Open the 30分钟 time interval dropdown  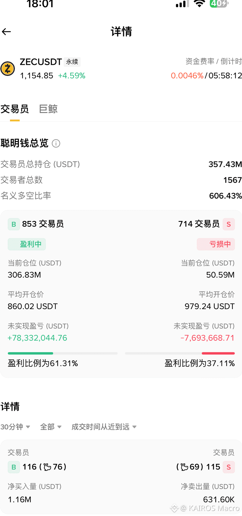pyautogui.click(x=15, y=427)
